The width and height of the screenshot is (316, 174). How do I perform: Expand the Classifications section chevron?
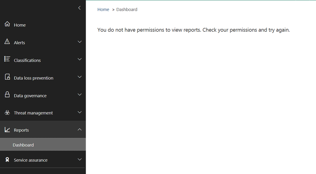coord(80,59)
